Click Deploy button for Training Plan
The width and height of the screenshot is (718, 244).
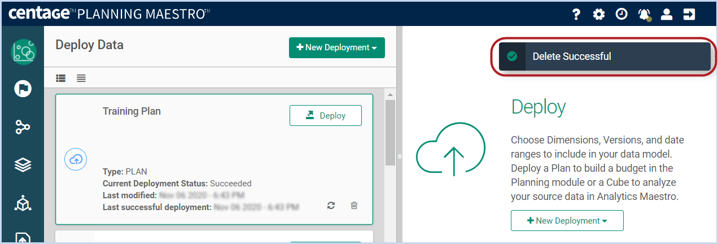(326, 115)
